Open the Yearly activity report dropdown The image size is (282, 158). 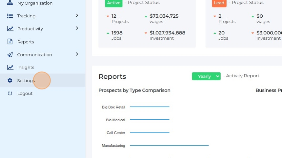pos(206,76)
